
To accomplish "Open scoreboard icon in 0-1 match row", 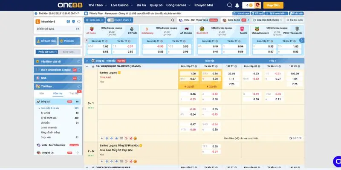I will click(x=121, y=138).
